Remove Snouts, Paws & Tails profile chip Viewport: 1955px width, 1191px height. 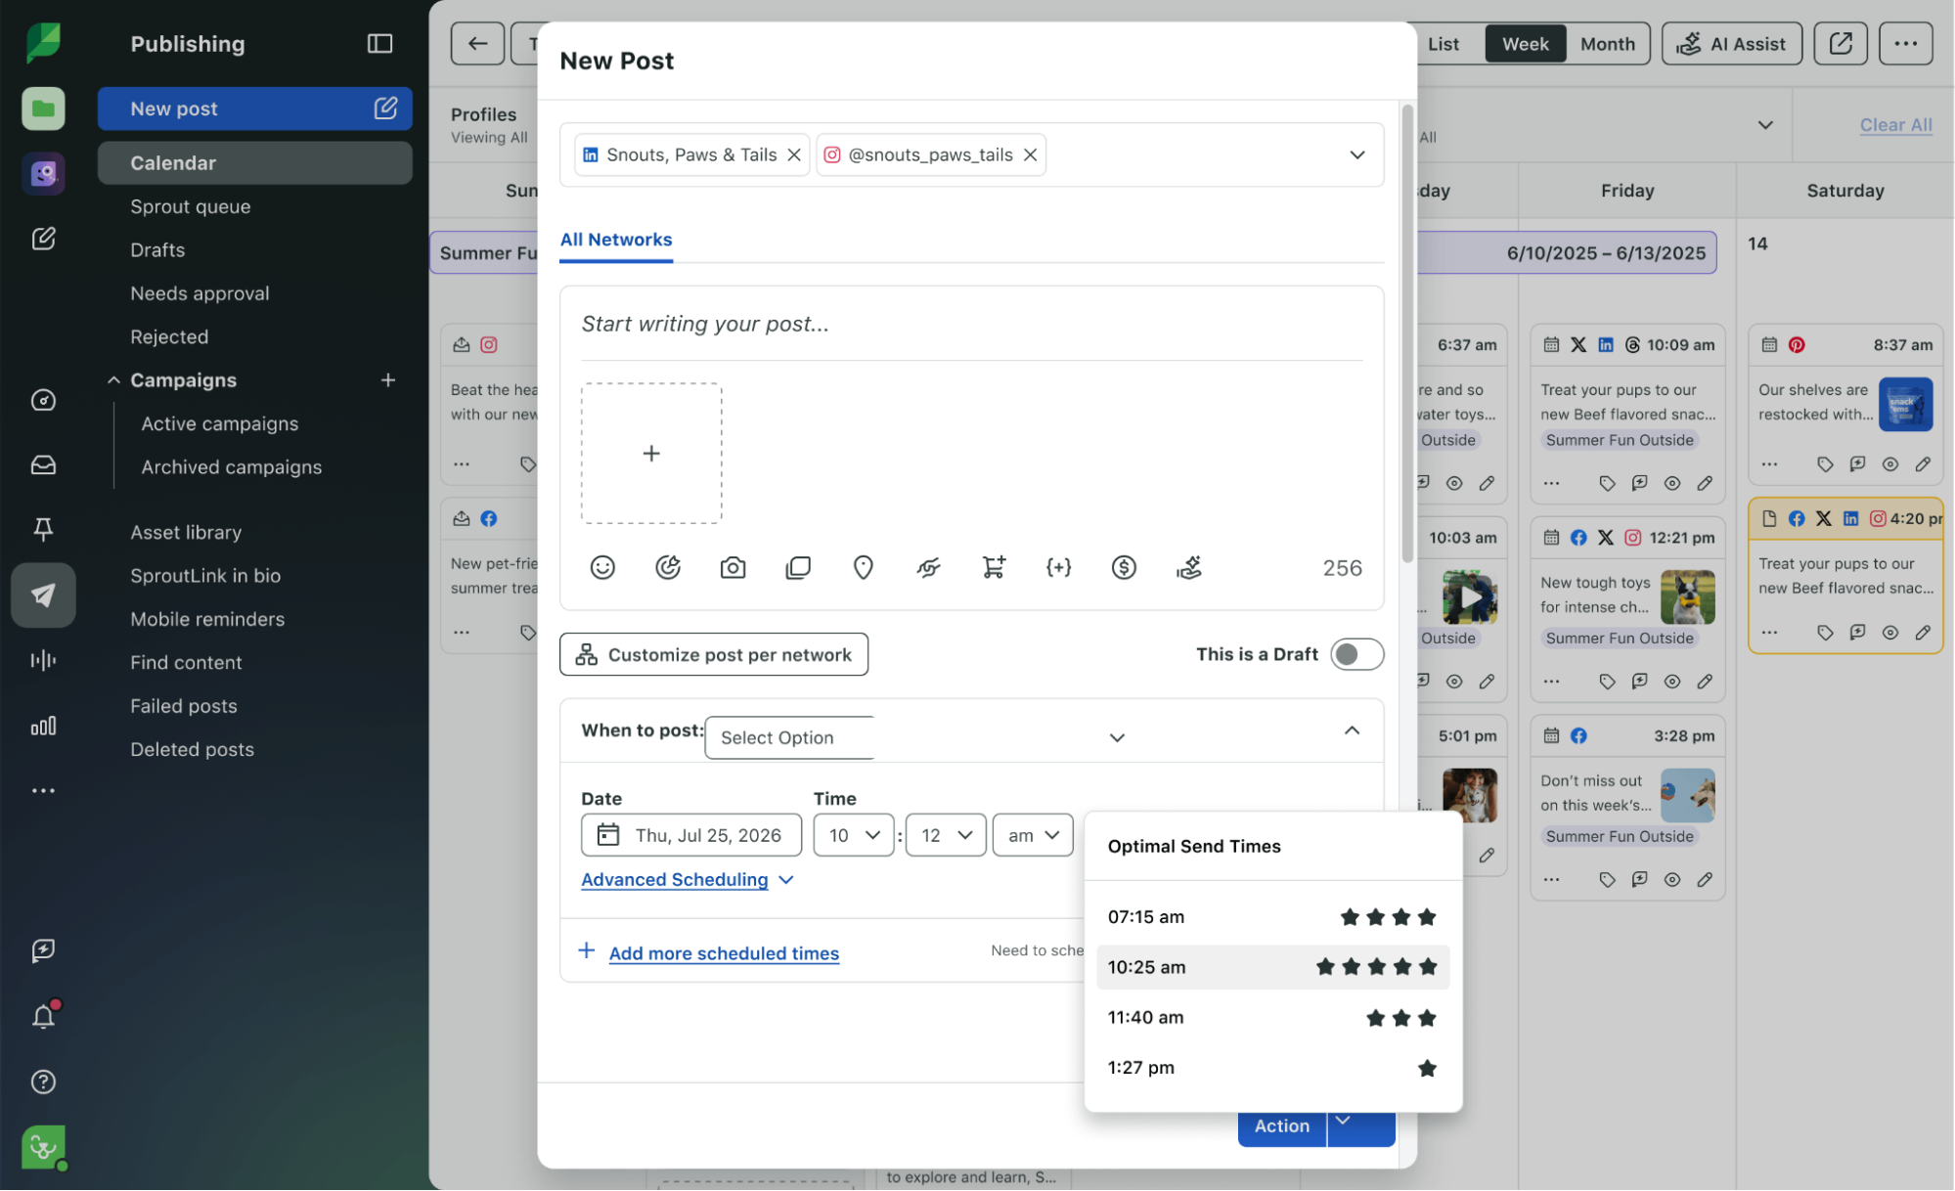[794, 154]
